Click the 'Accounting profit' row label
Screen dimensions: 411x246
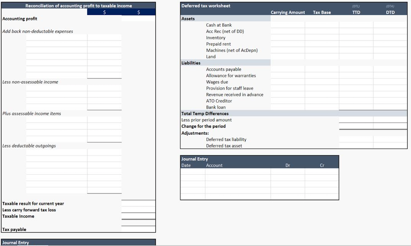[20, 19]
